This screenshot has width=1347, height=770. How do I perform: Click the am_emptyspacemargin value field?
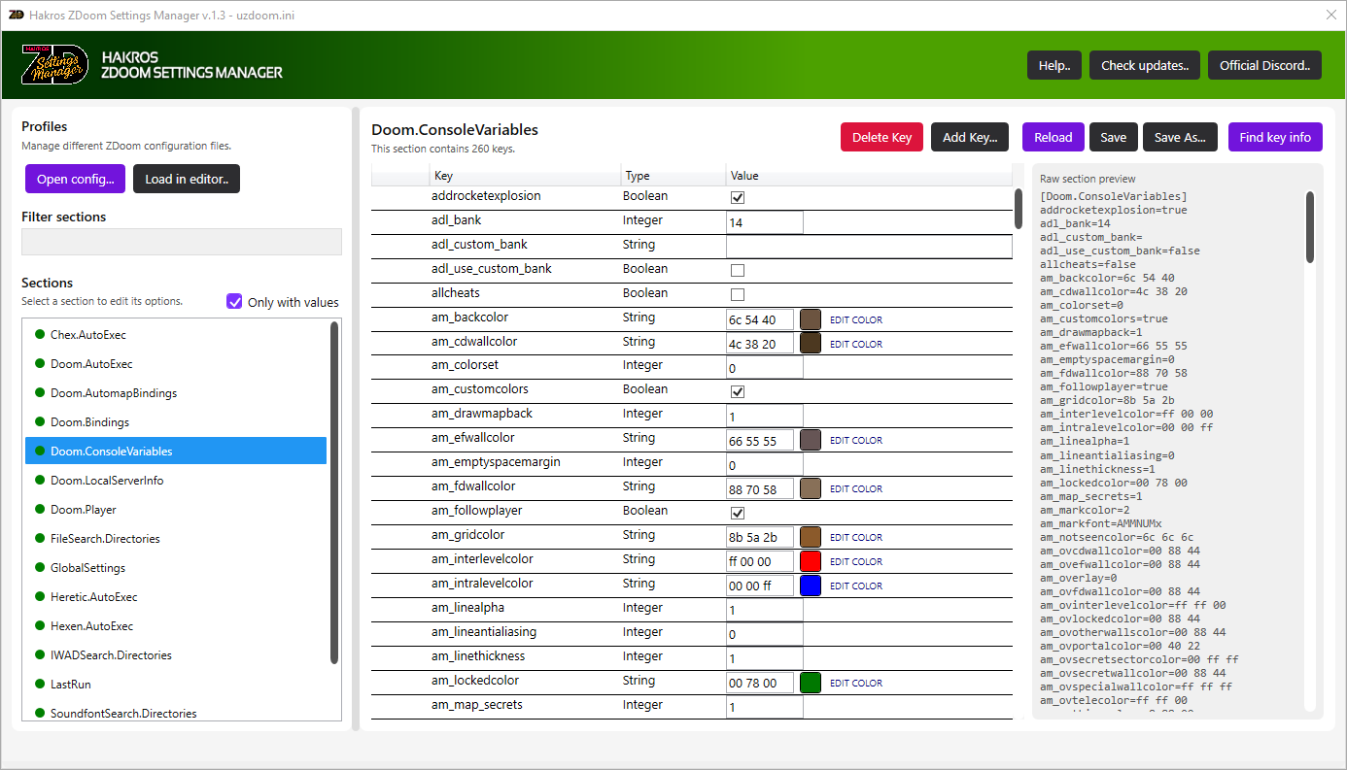765,464
